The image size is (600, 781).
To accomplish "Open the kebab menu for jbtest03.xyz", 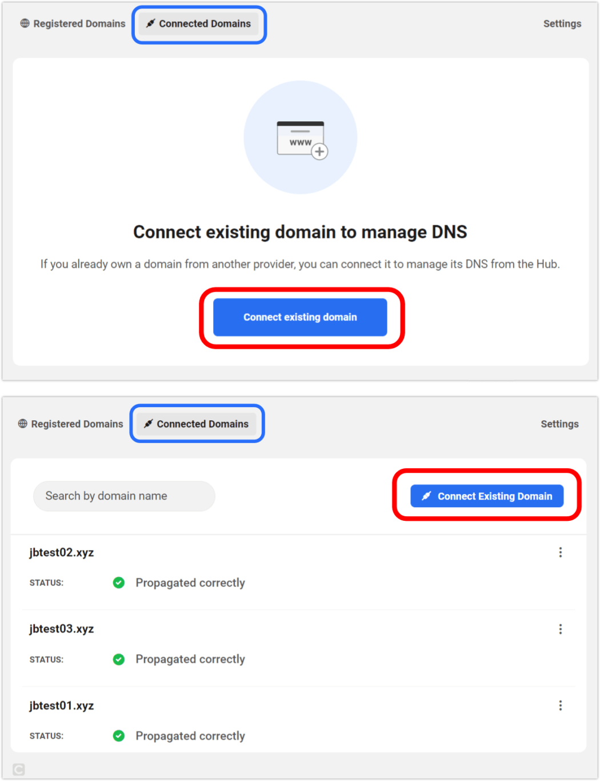I will 561,629.
